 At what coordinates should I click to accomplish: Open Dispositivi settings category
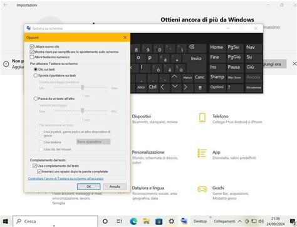(155, 119)
